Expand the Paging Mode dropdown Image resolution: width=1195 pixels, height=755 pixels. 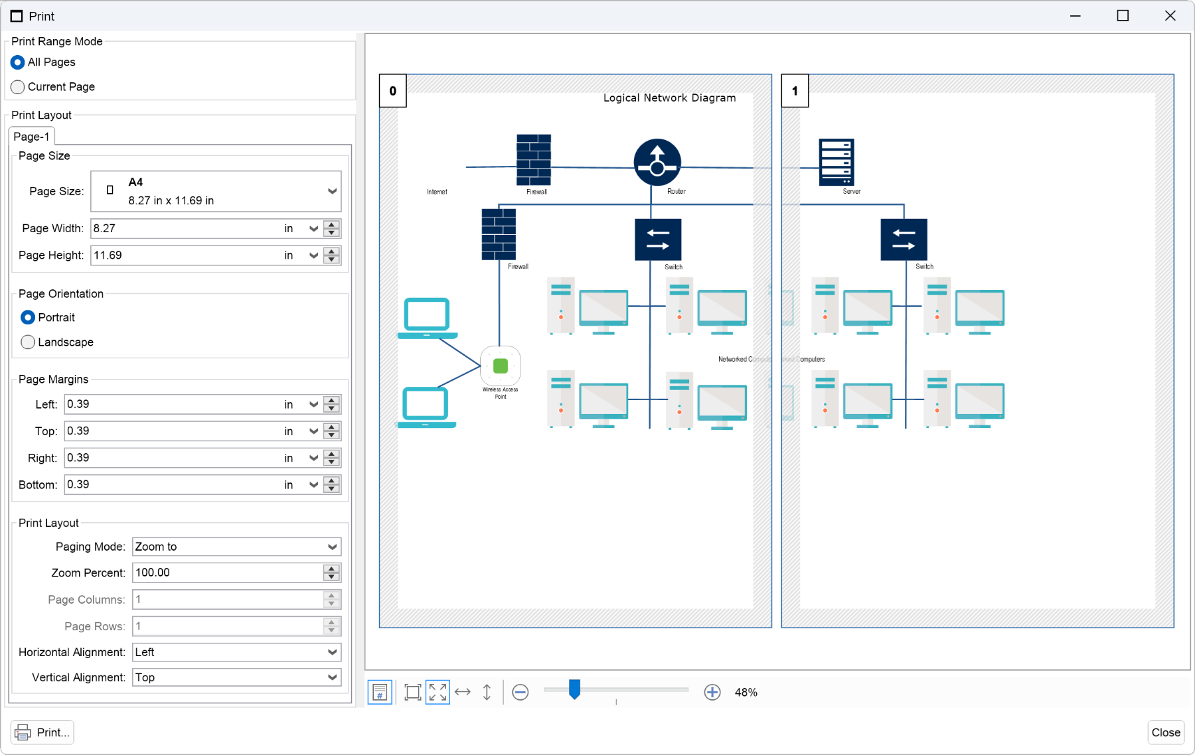coord(236,547)
